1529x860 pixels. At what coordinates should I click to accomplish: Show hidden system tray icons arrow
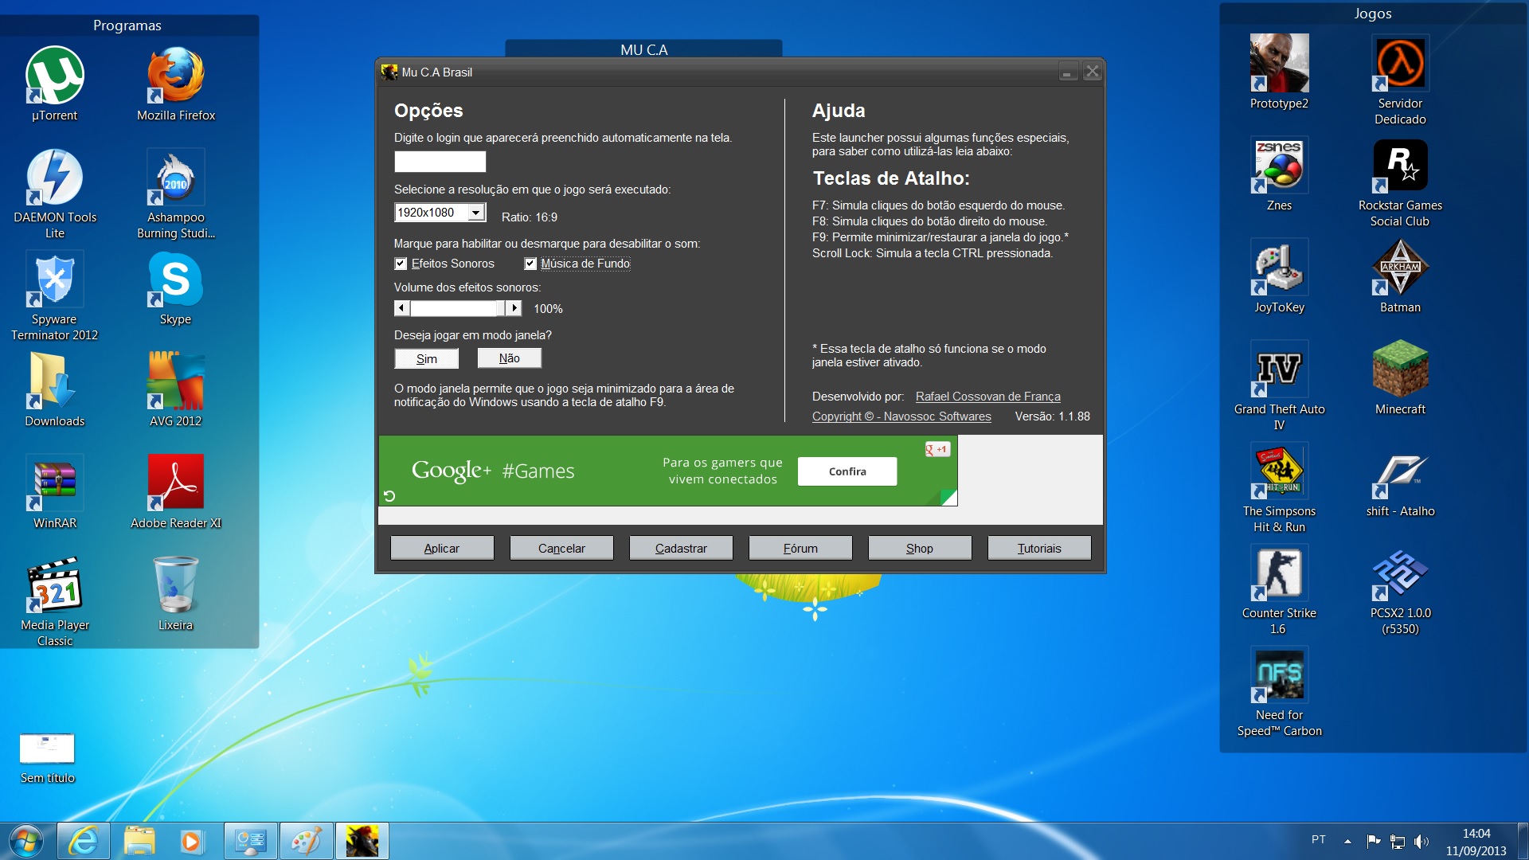tap(1347, 841)
